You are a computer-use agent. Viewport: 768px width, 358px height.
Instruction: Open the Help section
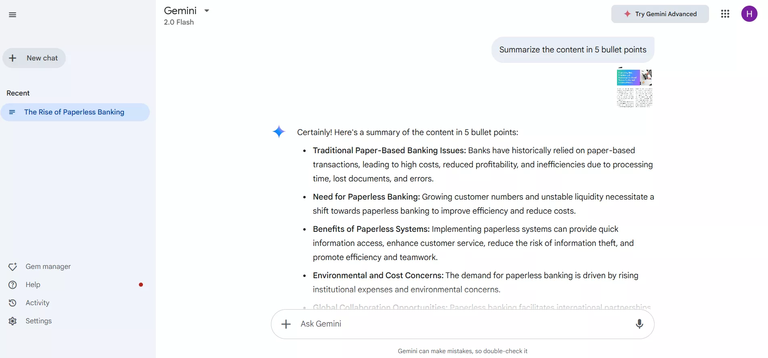[x=32, y=285]
